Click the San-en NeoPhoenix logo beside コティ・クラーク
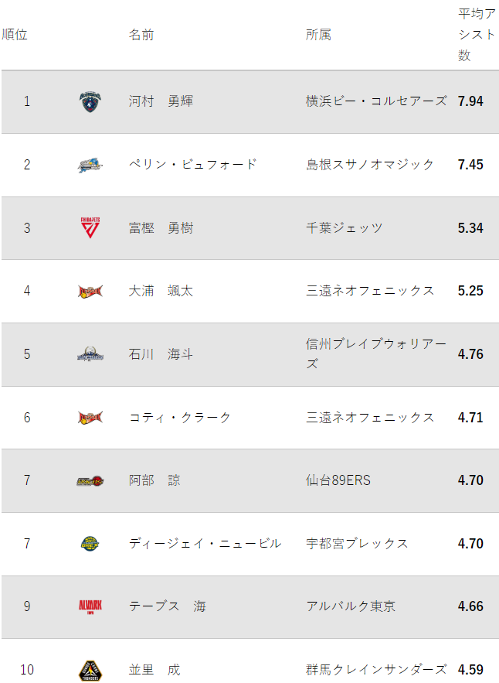 pos(90,418)
